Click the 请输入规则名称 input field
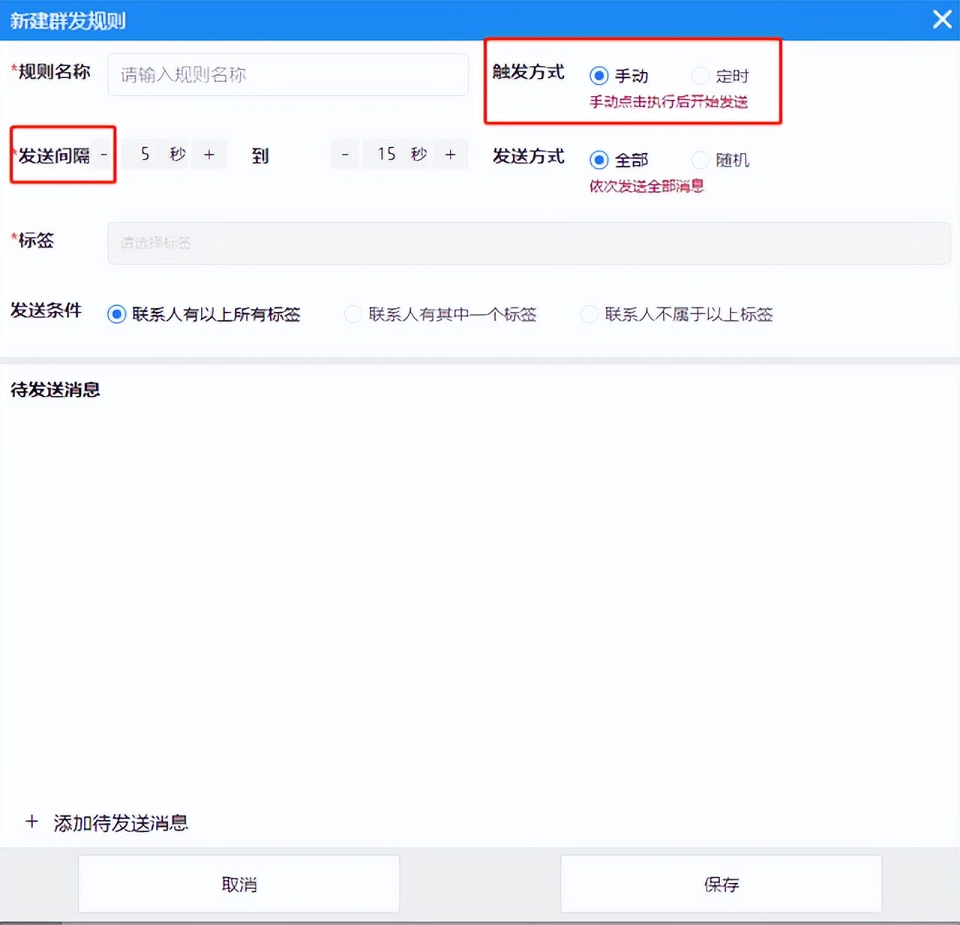The image size is (960, 925). tap(288, 75)
